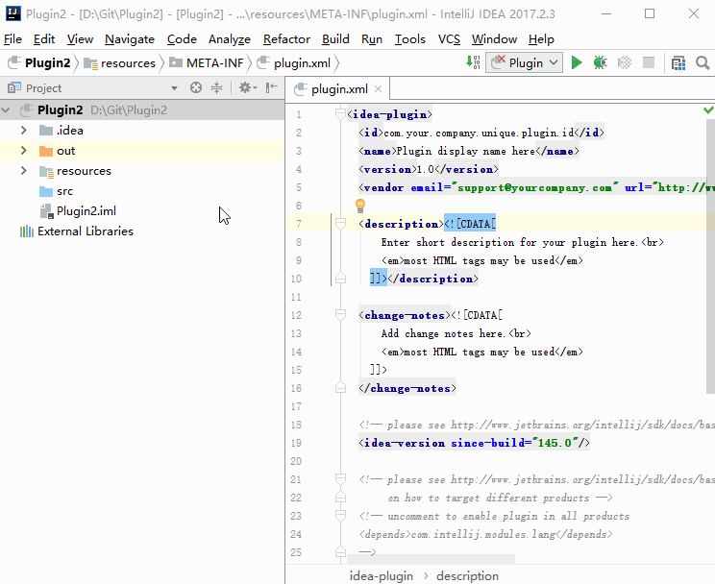The image size is (715, 584).
Task: Open the Help menu
Action: (541, 39)
